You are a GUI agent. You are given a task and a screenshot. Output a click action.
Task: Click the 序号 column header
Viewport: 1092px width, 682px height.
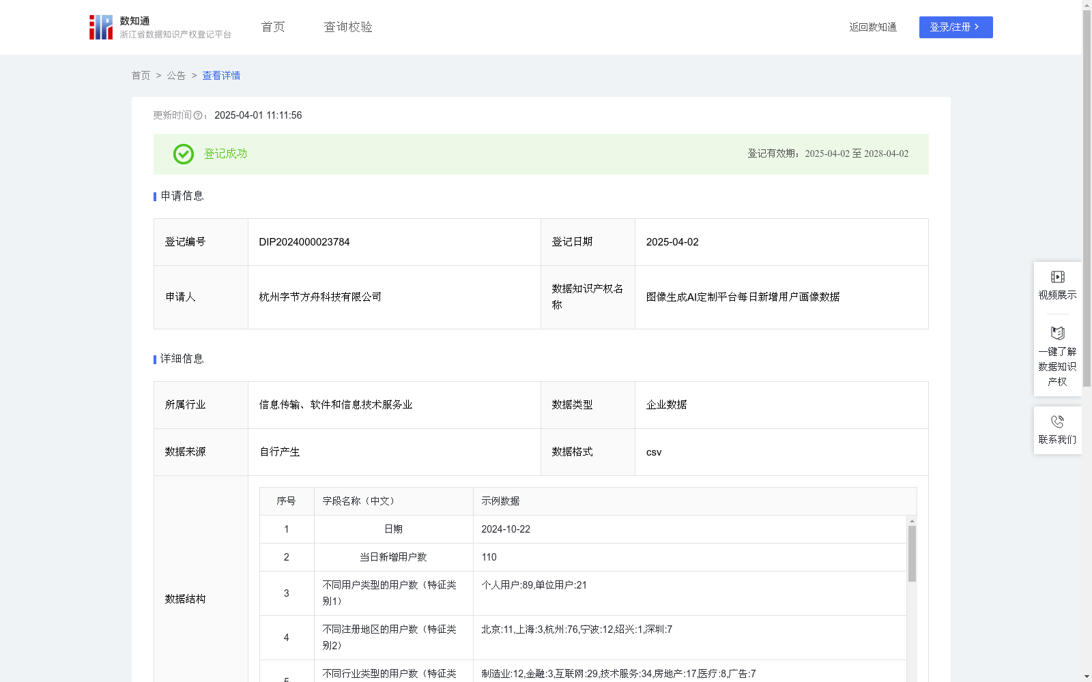tap(286, 501)
